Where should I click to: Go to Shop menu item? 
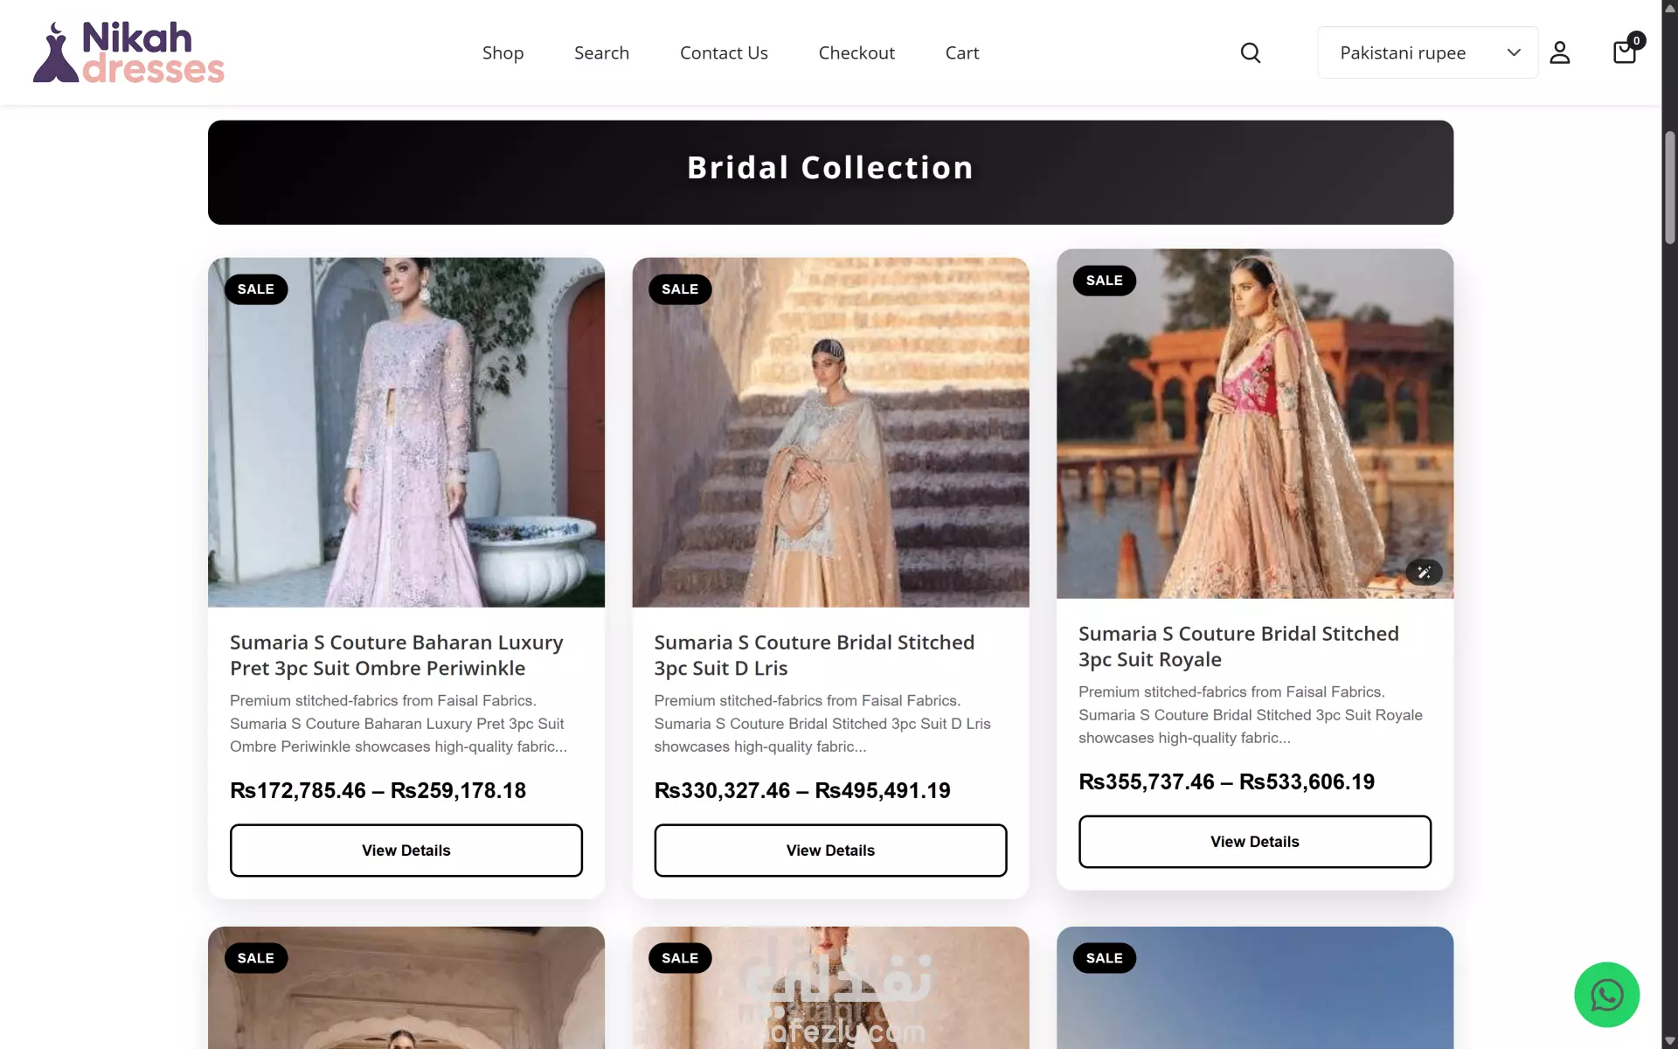tap(503, 52)
